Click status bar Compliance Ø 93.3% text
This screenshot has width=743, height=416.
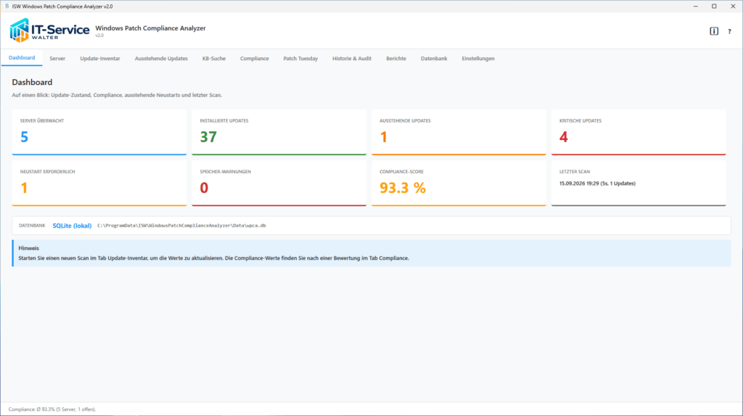[52, 409]
